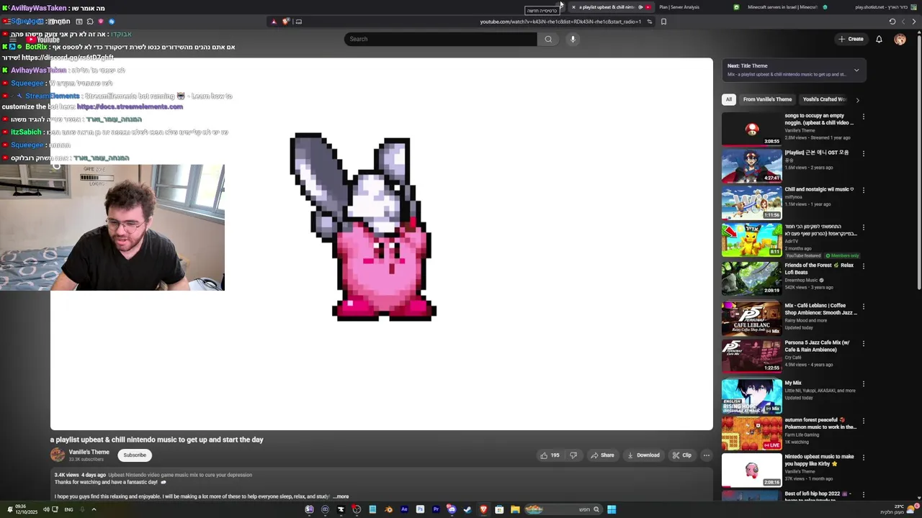Expand the 'Next: Title Theme' playlist panel
Viewport: 922px width, 518px height.
pos(856,70)
